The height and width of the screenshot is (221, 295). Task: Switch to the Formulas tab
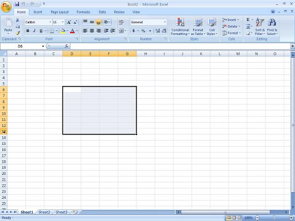point(83,12)
